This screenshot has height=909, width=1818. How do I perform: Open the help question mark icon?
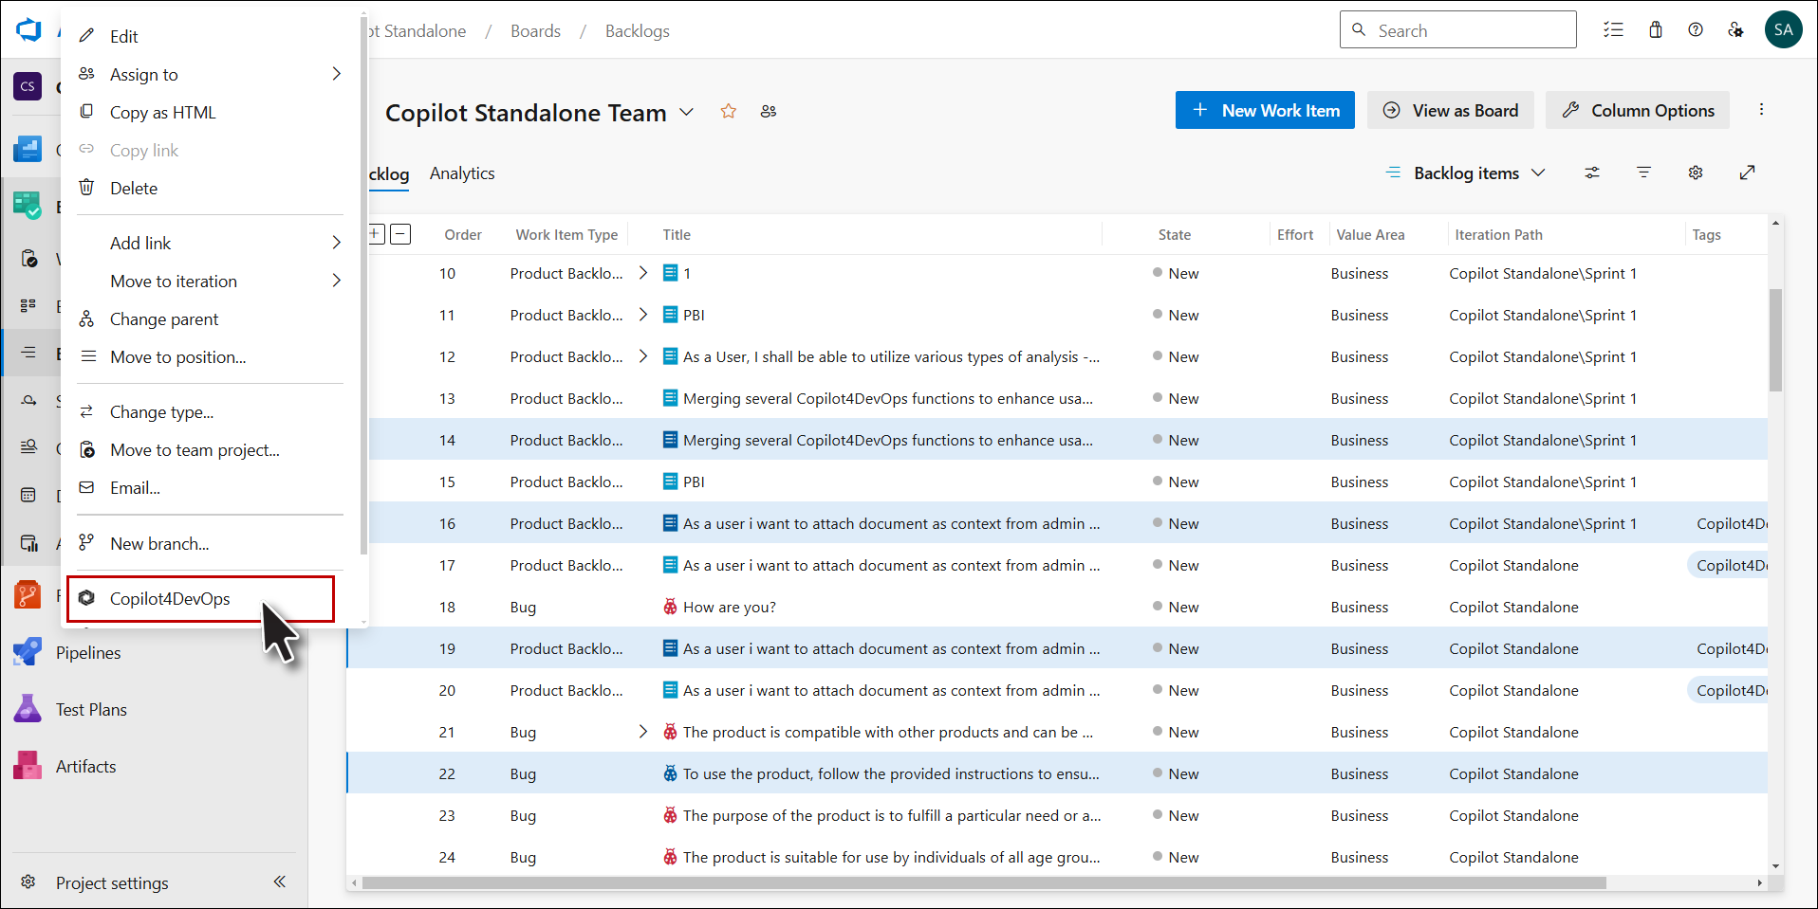[x=1696, y=29]
